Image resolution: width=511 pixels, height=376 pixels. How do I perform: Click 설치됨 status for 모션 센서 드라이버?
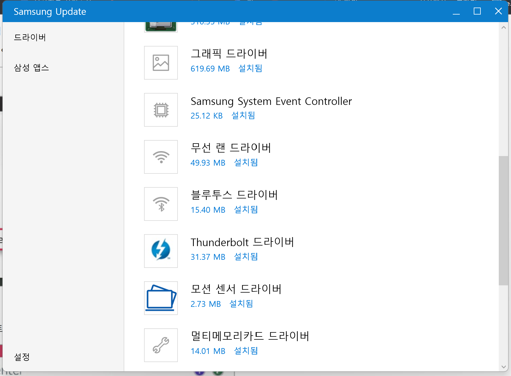point(241,304)
